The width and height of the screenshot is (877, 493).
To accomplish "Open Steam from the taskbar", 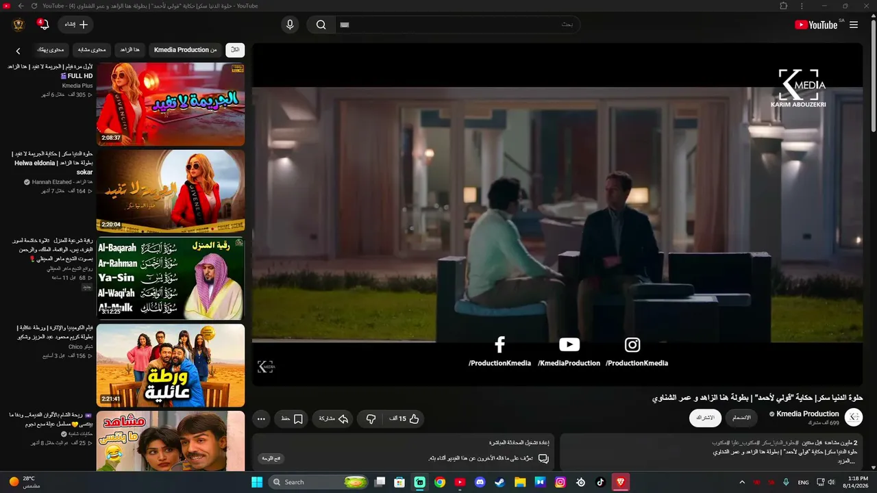I will click(499, 482).
